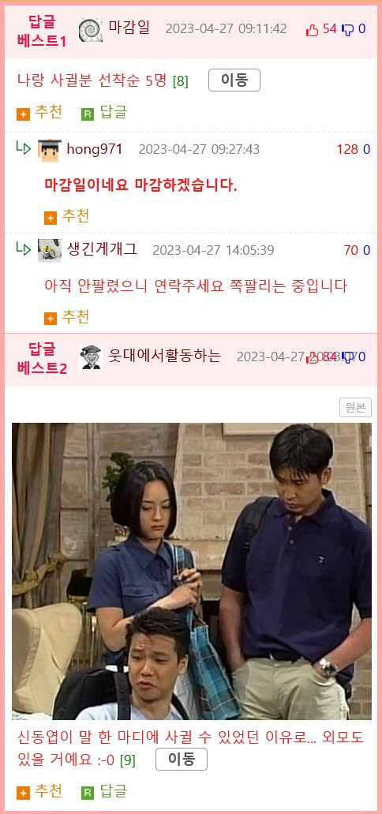Click green R 답글 icon under first comment
Image resolution: width=382 pixels, height=814 pixels.
coord(88,114)
